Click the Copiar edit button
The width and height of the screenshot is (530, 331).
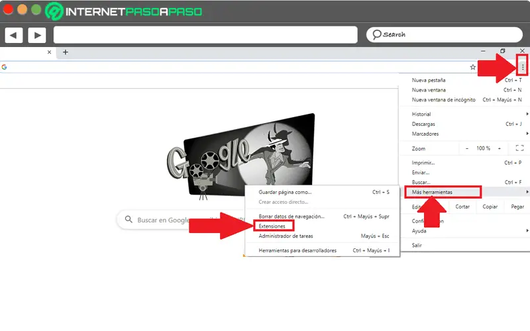(490, 207)
